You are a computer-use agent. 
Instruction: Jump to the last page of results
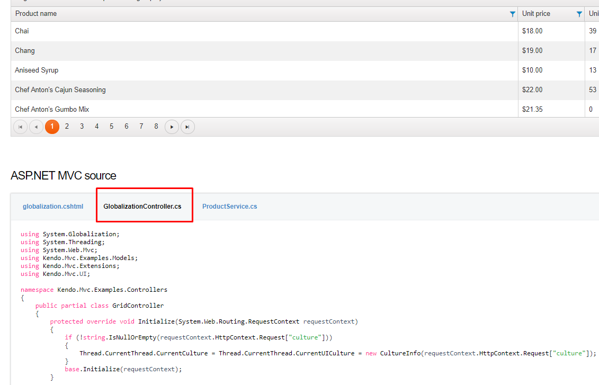click(187, 126)
